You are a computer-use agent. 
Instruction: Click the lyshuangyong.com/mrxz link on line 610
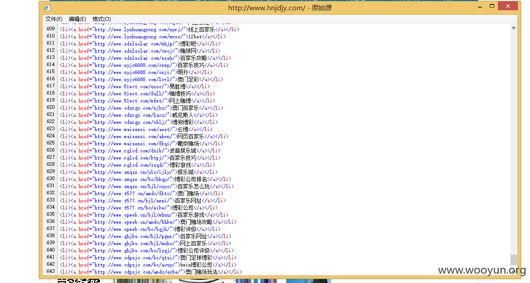139,37
